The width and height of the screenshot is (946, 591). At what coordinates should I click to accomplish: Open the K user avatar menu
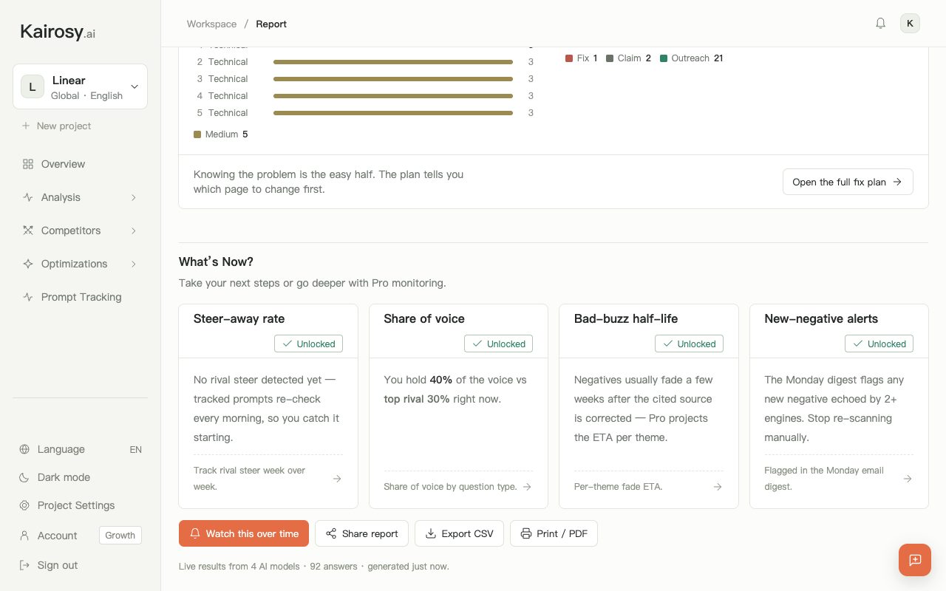tap(910, 24)
